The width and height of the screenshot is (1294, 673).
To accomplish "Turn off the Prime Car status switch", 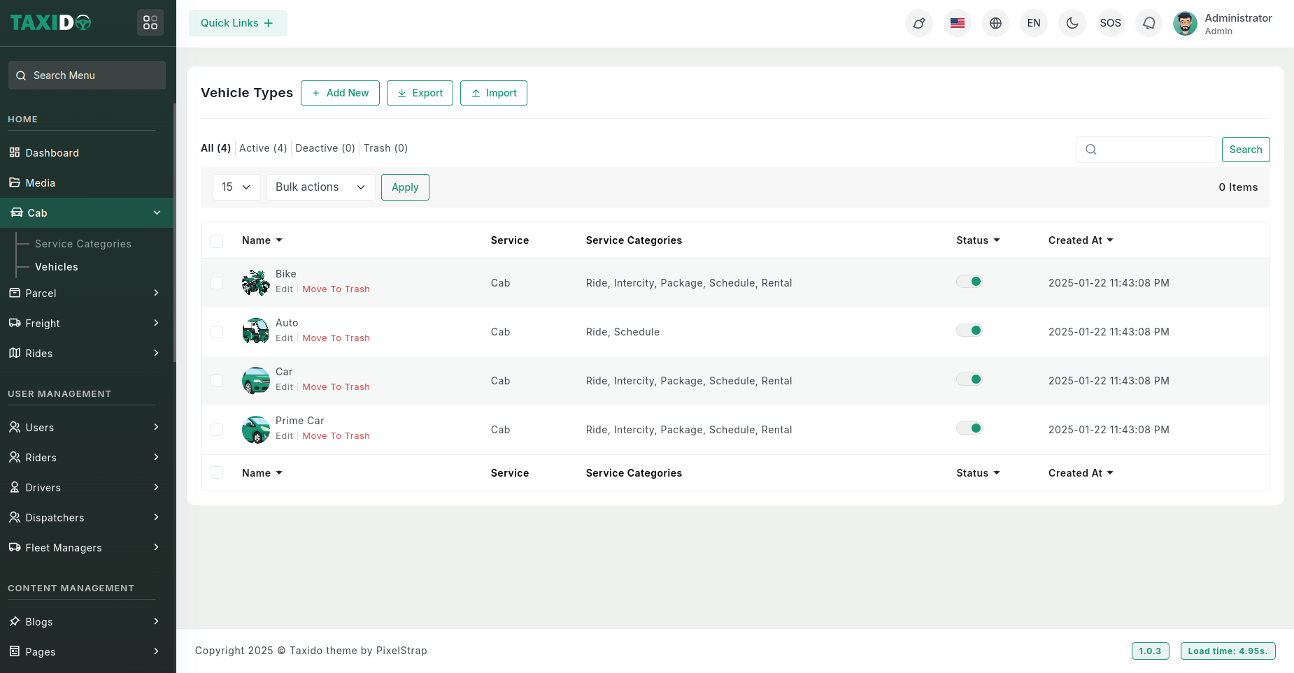I will tap(969, 428).
